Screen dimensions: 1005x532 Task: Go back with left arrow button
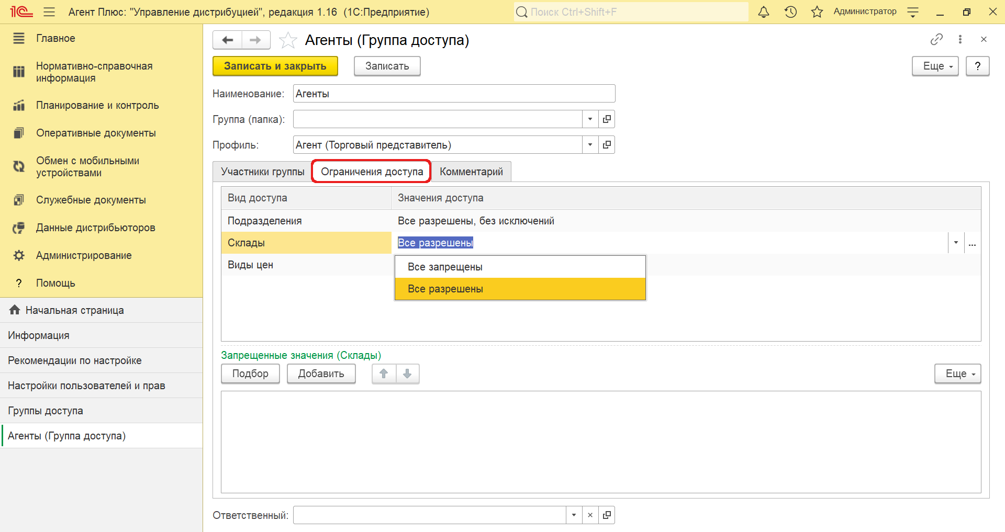pyautogui.click(x=228, y=40)
